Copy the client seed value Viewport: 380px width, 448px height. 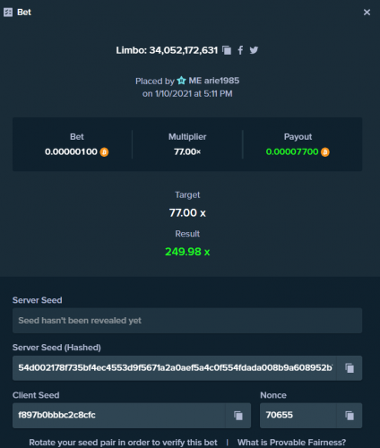tap(238, 416)
